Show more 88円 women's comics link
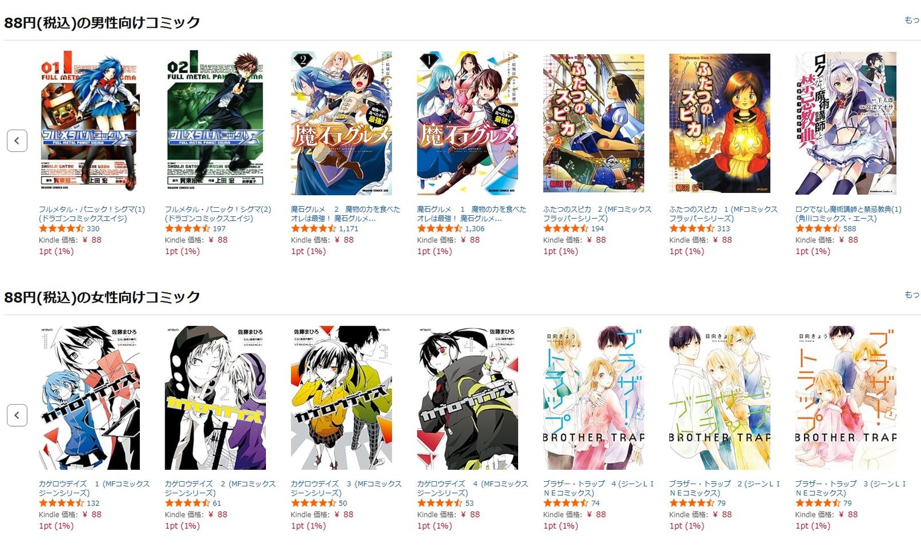 pyautogui.click(x=912, y=295)
